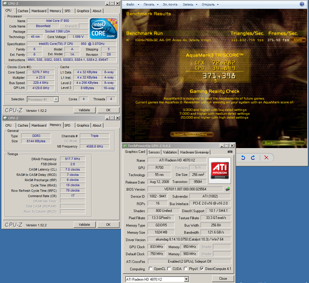The height and width of the screenshot is (283, 309).
Task: Click the BIOS save chip icon in GPU-Z
Action: coord(228,189)
